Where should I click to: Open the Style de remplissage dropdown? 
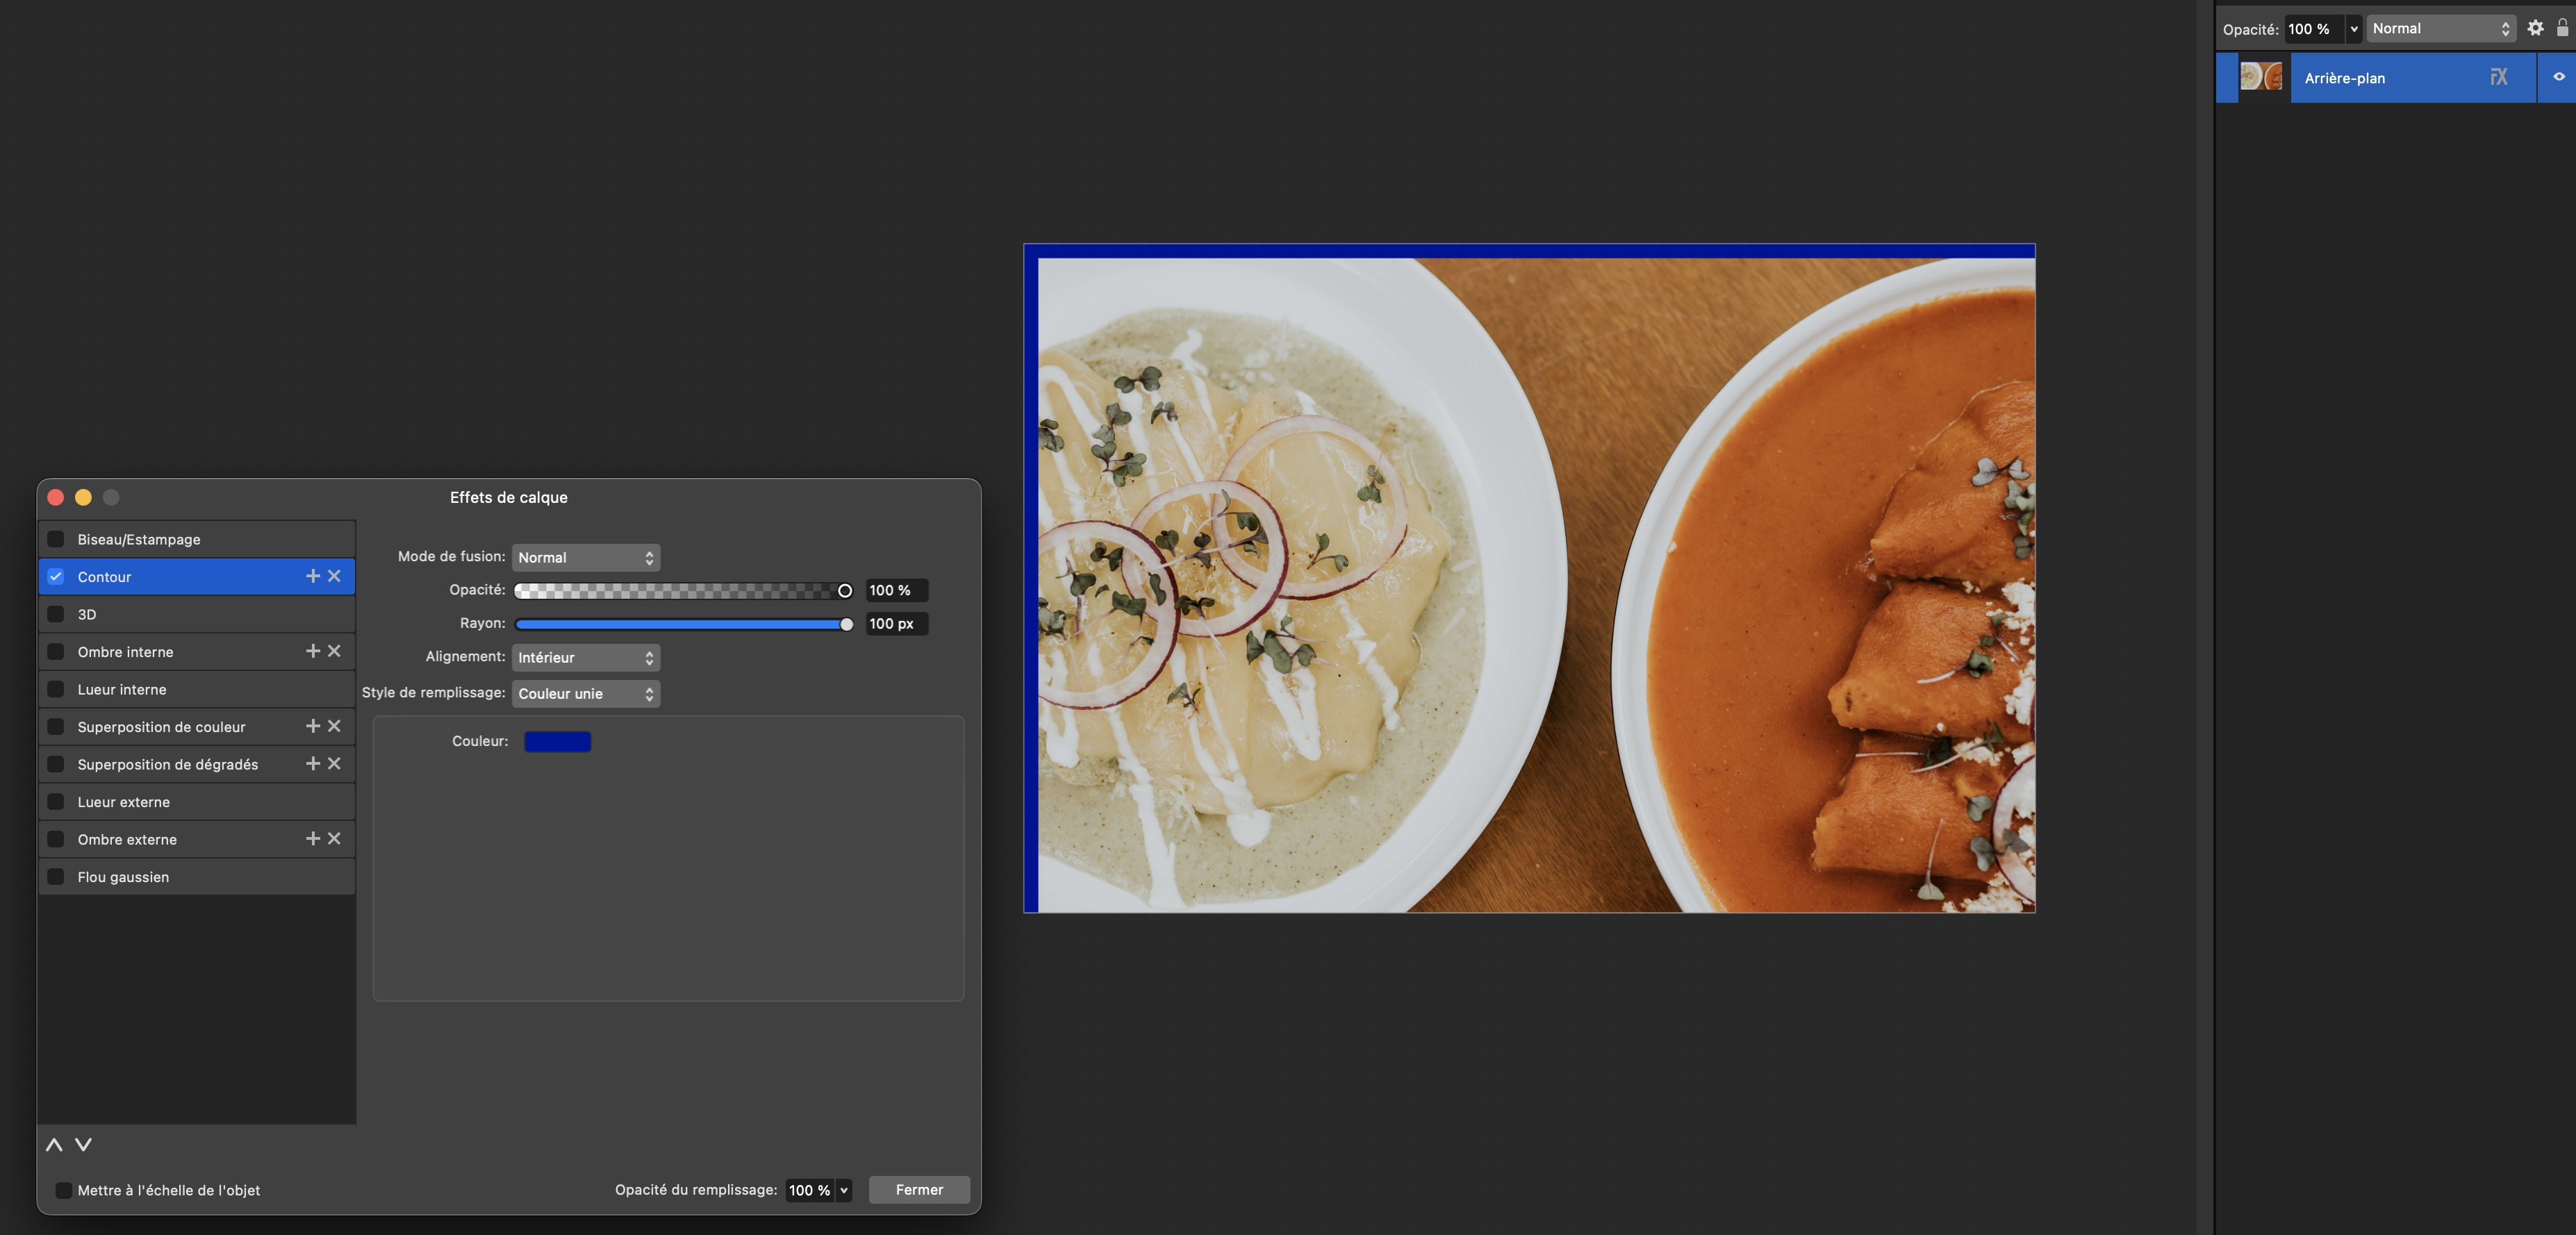[x=585, y=693]
